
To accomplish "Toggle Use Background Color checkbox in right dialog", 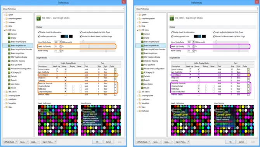I will (x=172, y=36).
